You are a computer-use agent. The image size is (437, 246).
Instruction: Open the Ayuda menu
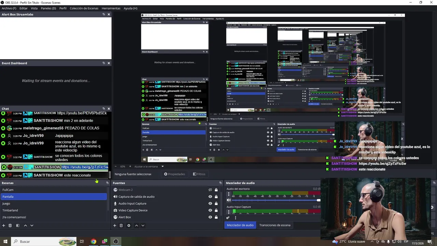pyautogui.click(x=130, y=8)
